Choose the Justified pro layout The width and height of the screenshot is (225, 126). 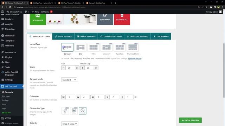120,47
